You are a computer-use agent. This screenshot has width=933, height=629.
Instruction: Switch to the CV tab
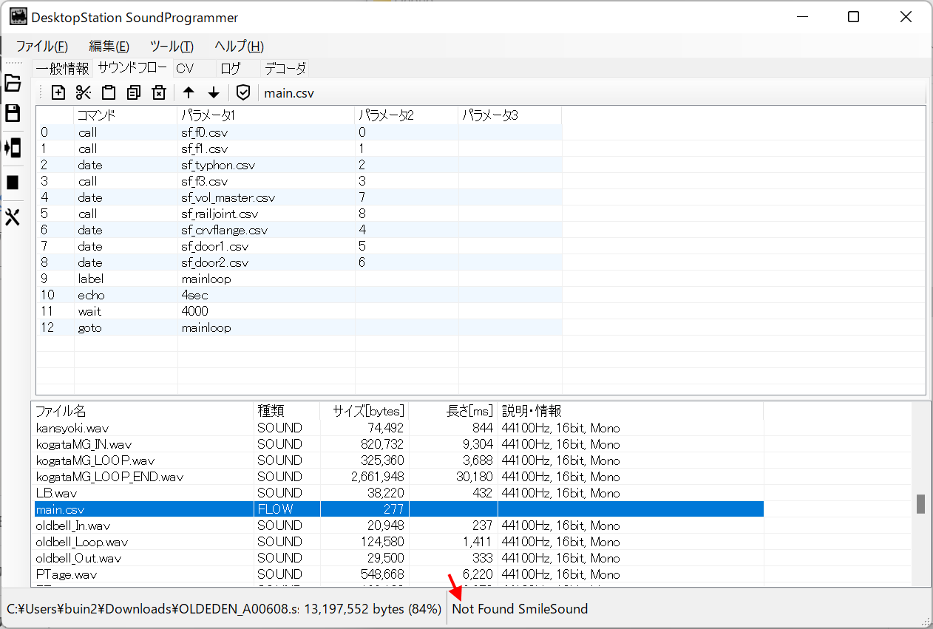tap(185, 69)
